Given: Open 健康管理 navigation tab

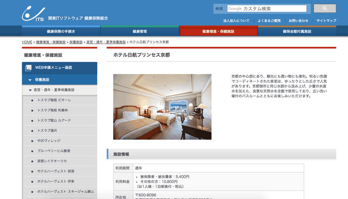Looking at the screenshot, I should point(140,31).
